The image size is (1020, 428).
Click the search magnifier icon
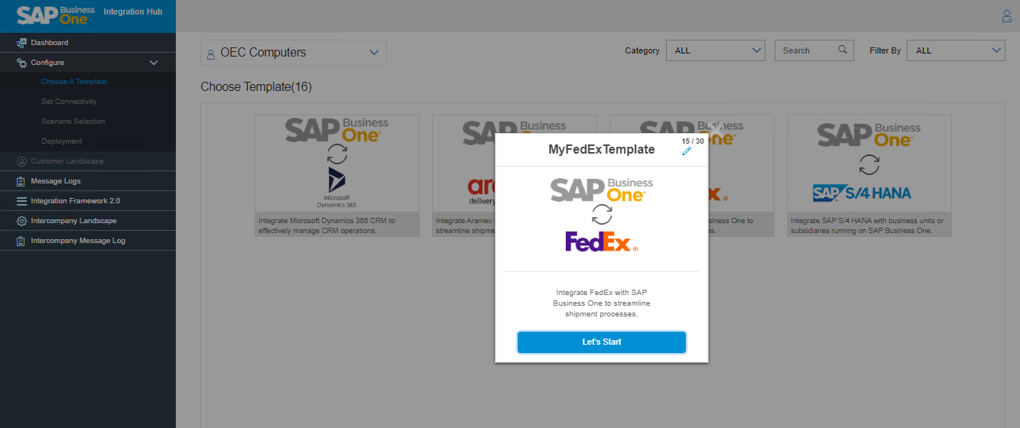point(843,50)
